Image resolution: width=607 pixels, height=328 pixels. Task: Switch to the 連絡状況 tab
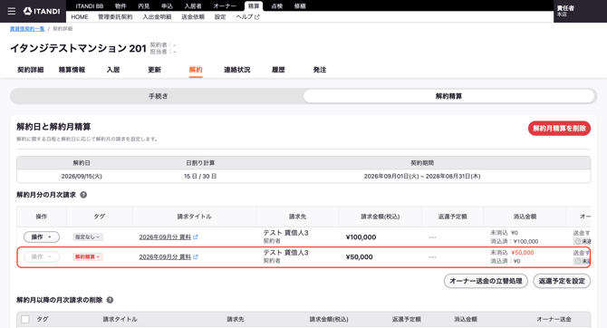pyautogui.click(x=237, y=70)
